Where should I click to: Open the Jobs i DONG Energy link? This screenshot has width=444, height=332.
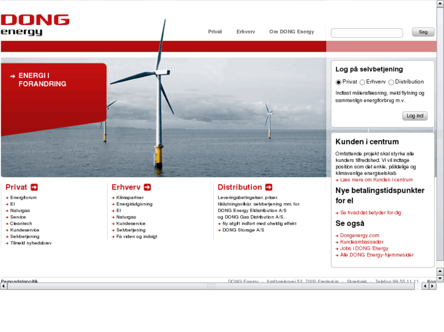point(364,249)
